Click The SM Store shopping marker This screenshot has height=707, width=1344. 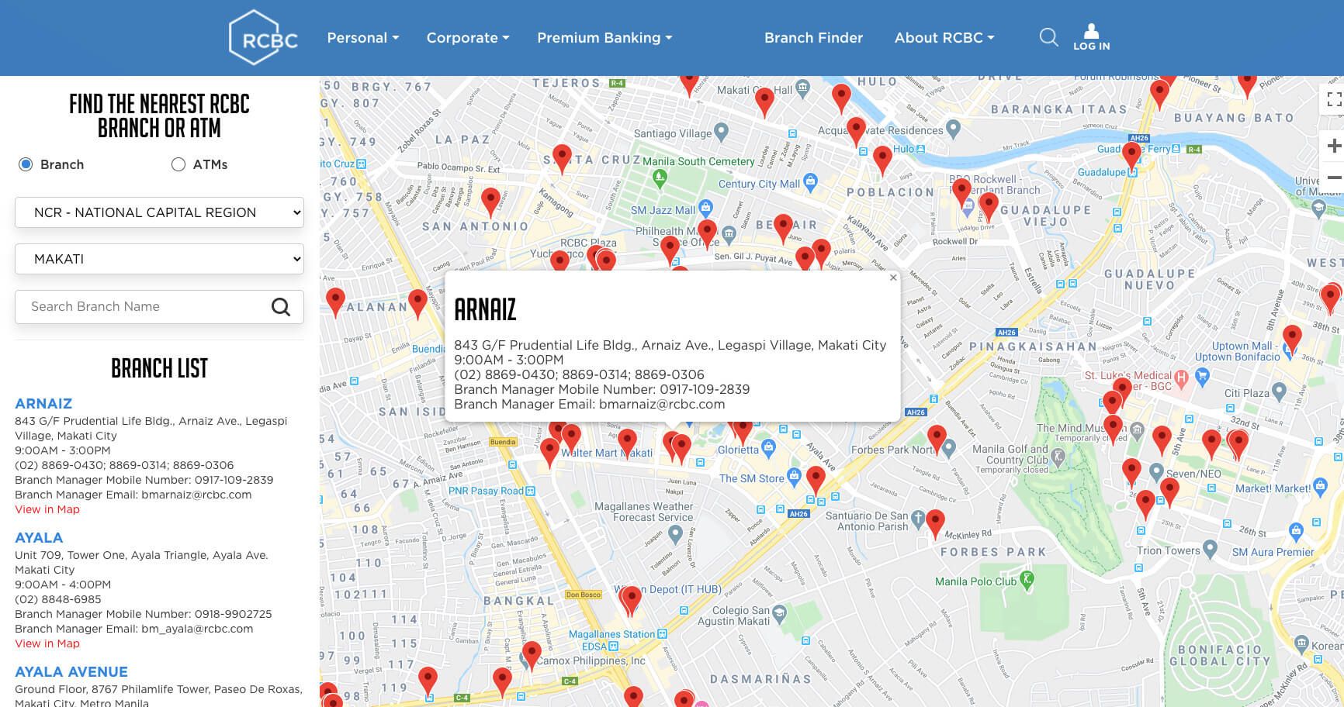794,476
